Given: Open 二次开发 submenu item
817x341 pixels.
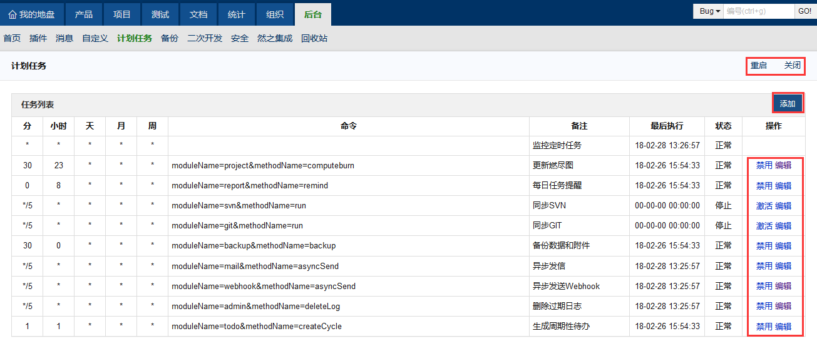Looking at the screenshot, I should click(205, 38).
